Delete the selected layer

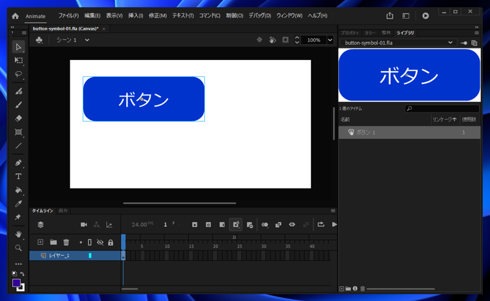pyautogui.click(x=66, y=242)
